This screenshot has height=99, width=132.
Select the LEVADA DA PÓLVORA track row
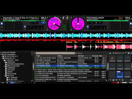(x=70, y=73)
